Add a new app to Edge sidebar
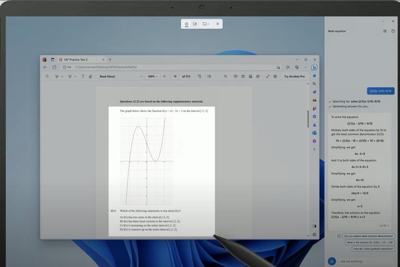Viewport: 400px width, 267px height. 314,149
